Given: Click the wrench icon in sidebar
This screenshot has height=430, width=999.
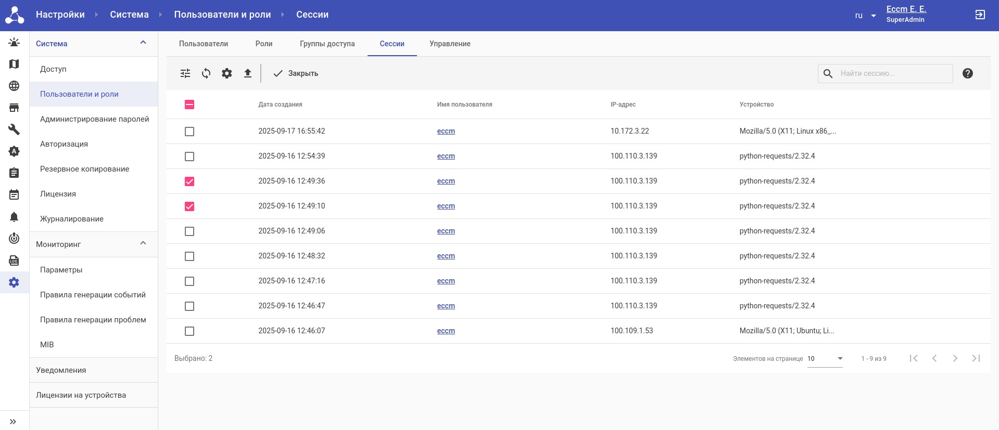Looking at the screenshot, I should [14, 129].
